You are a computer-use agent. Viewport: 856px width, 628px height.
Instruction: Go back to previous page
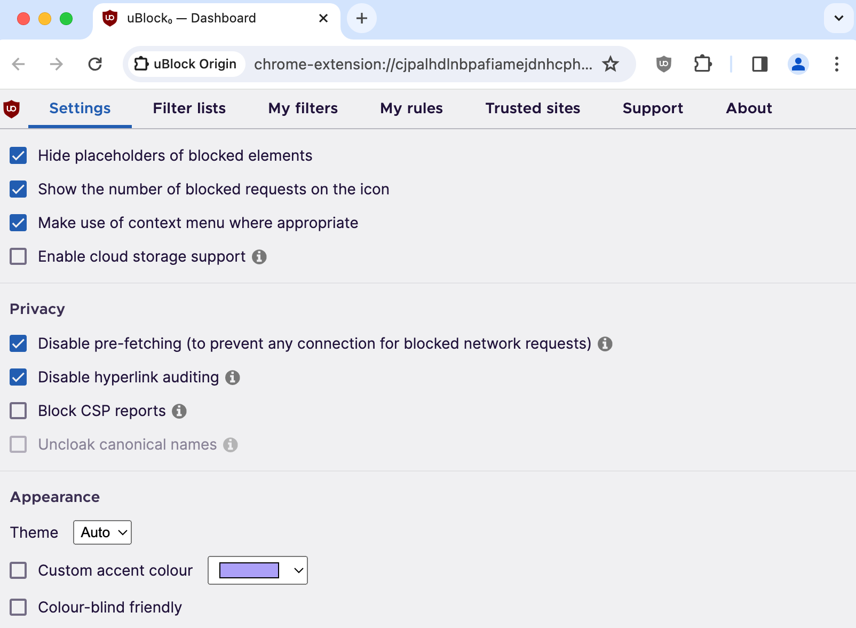(x=19, y=64)
